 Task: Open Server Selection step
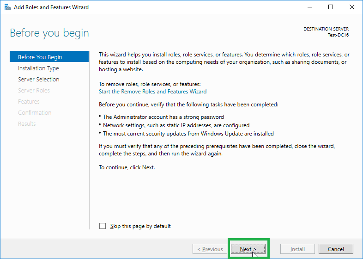pyautogui.click(x=39, y=79)
